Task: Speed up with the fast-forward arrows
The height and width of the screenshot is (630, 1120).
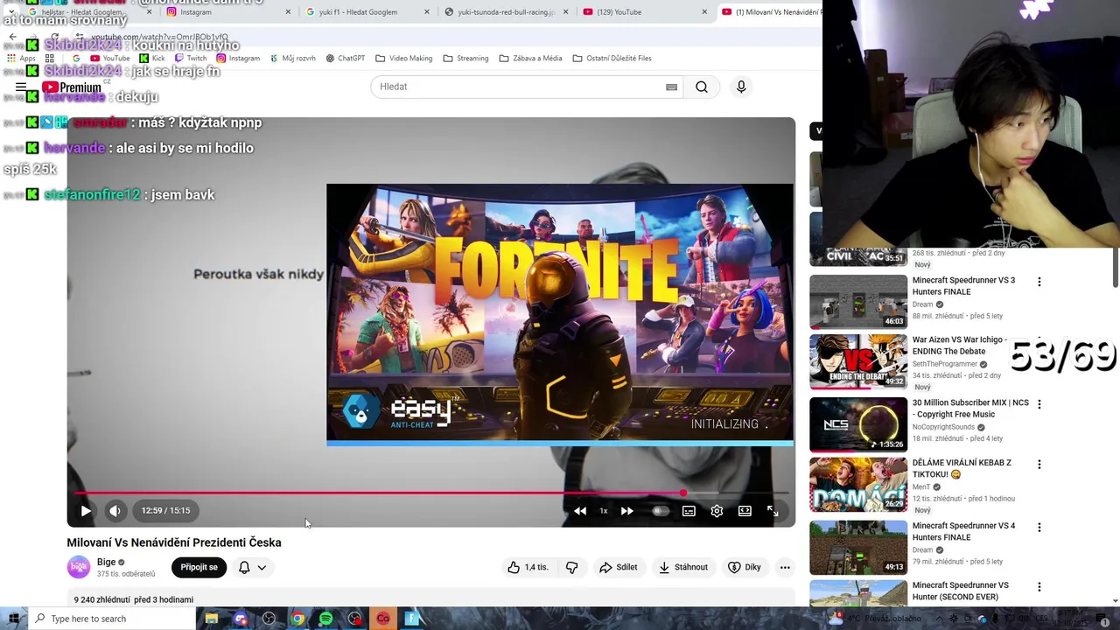Action: point(626,511)
